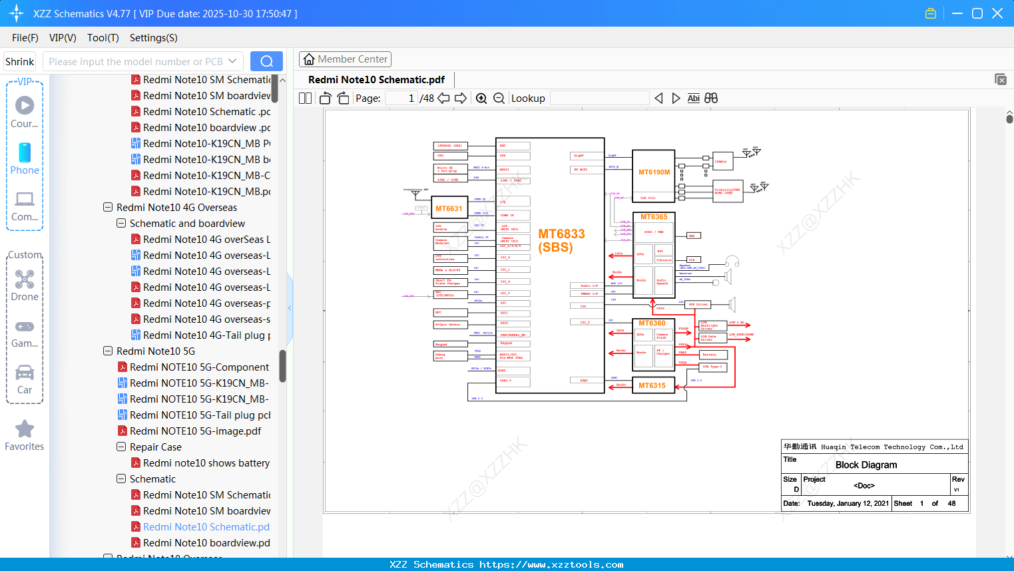Open the Car schematics category

(x=25, y=371)
